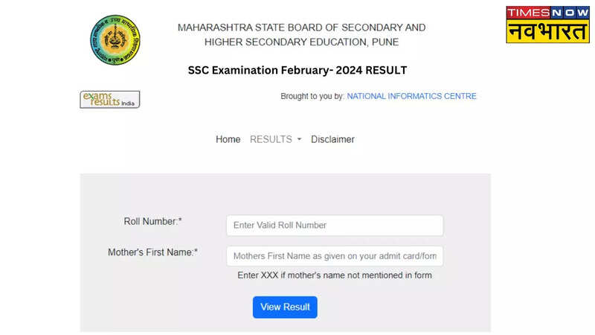
Task: Open the Disclaimer page
Action: (332, 139)
